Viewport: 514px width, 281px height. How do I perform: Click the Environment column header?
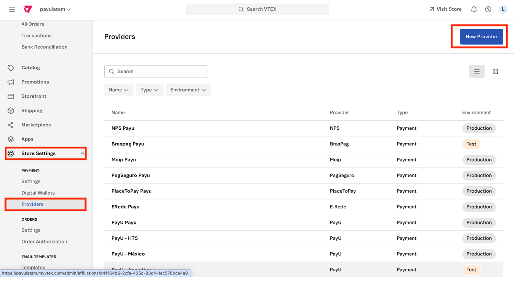[x=476, y=113]
